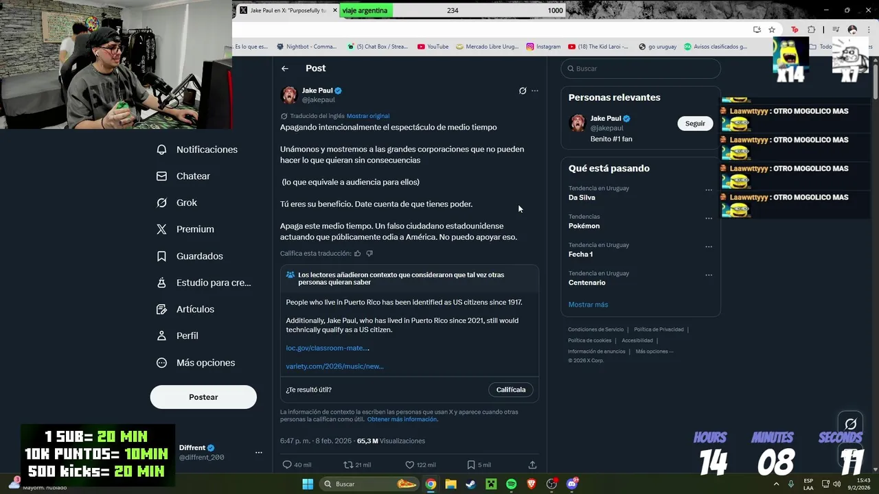The width and height of the screenshot is (879, 494).
Task: Open the Windows Start menu
Action: coord(307,484)
